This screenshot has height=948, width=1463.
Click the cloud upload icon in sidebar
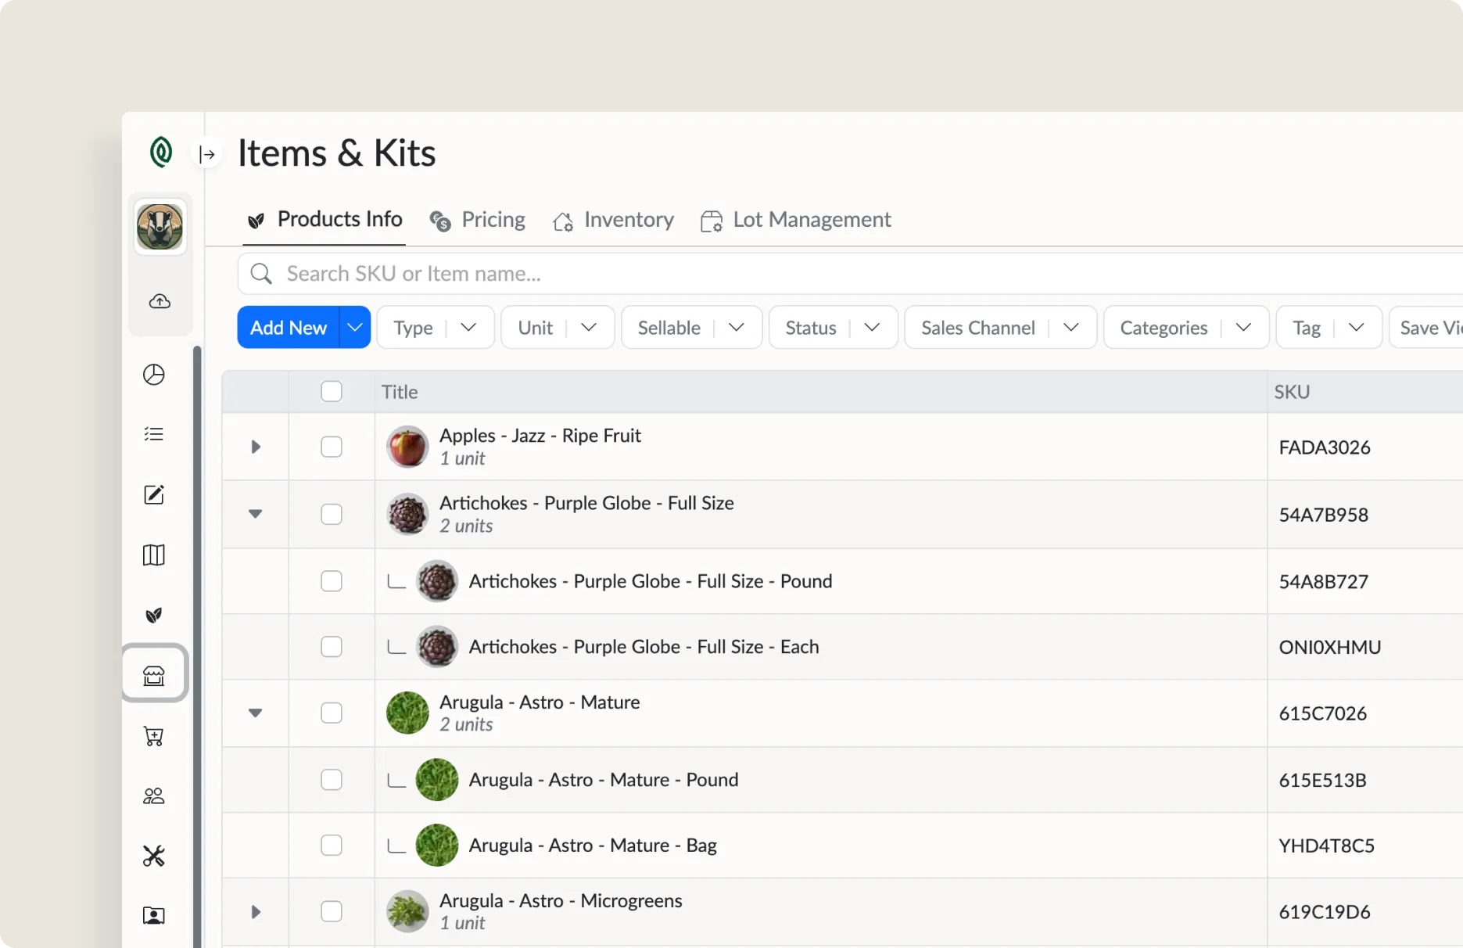click(x=160, y=301)
